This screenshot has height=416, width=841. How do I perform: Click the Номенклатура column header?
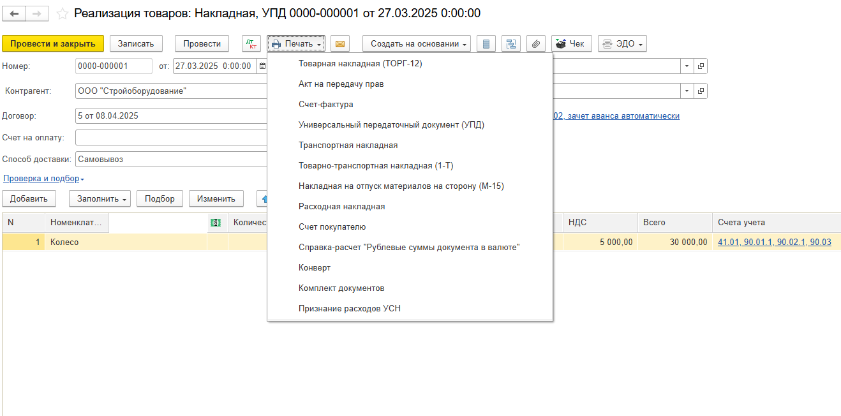point(77,222)
